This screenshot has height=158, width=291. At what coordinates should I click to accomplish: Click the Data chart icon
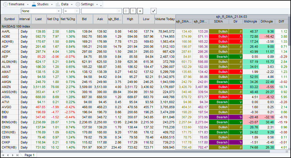pos(58,4)
